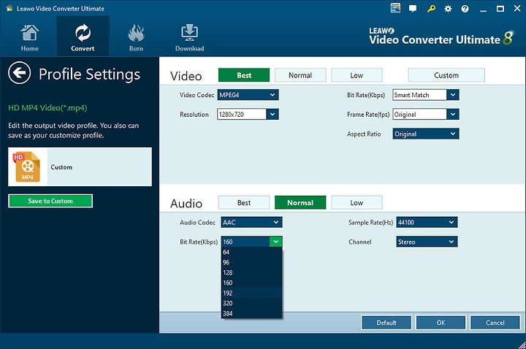This screenshot has height=349, width=526.
Task: Click the HD MP4 Video(*.mp4) profile name
Action: pos(47,108)
